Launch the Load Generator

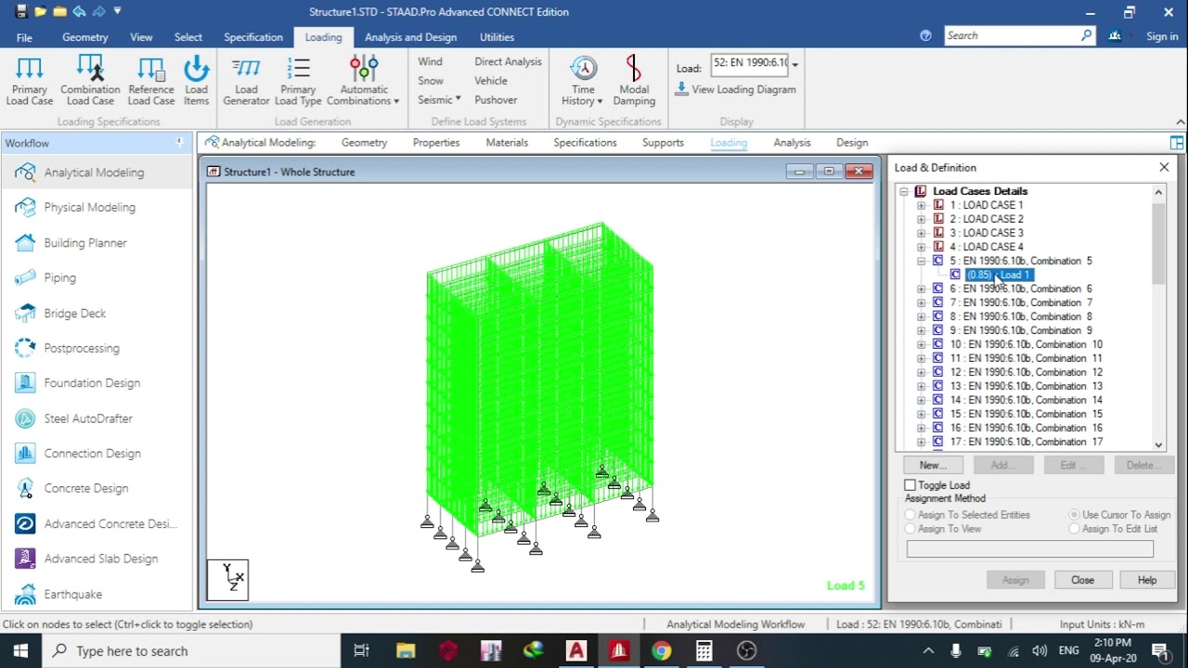coord(246,80)
